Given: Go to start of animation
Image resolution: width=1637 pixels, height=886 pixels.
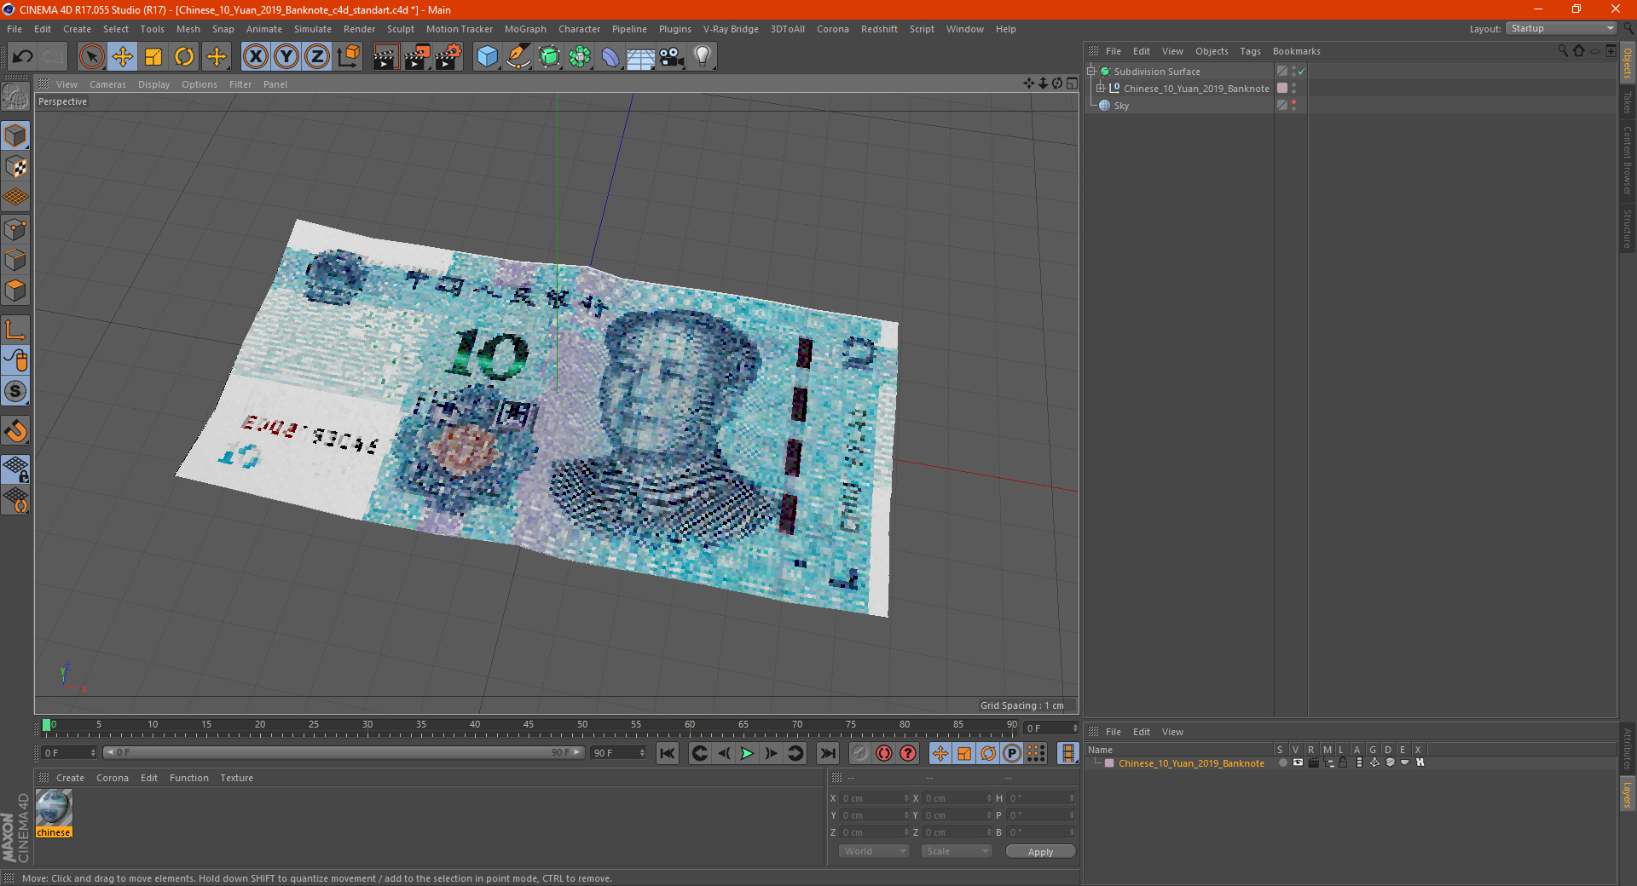Looking at the screenshot, I should pyautogui.click(x=668, y=753).
